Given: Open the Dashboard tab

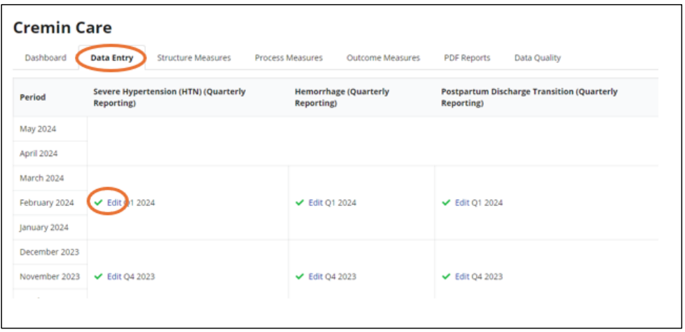Looking at the screenshot, I should [46, 58].
